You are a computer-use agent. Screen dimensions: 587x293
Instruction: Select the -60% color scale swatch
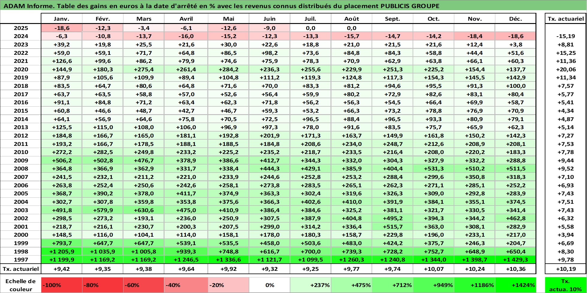click(144, 285)
